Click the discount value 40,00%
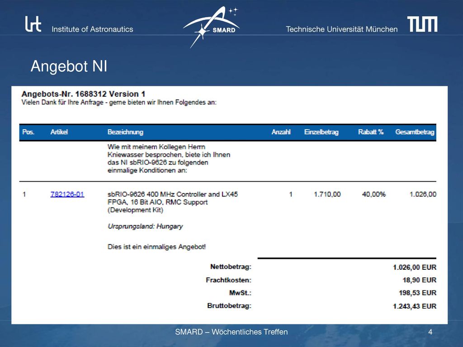Screen dimensions: 463x347 tap(374, 194)
